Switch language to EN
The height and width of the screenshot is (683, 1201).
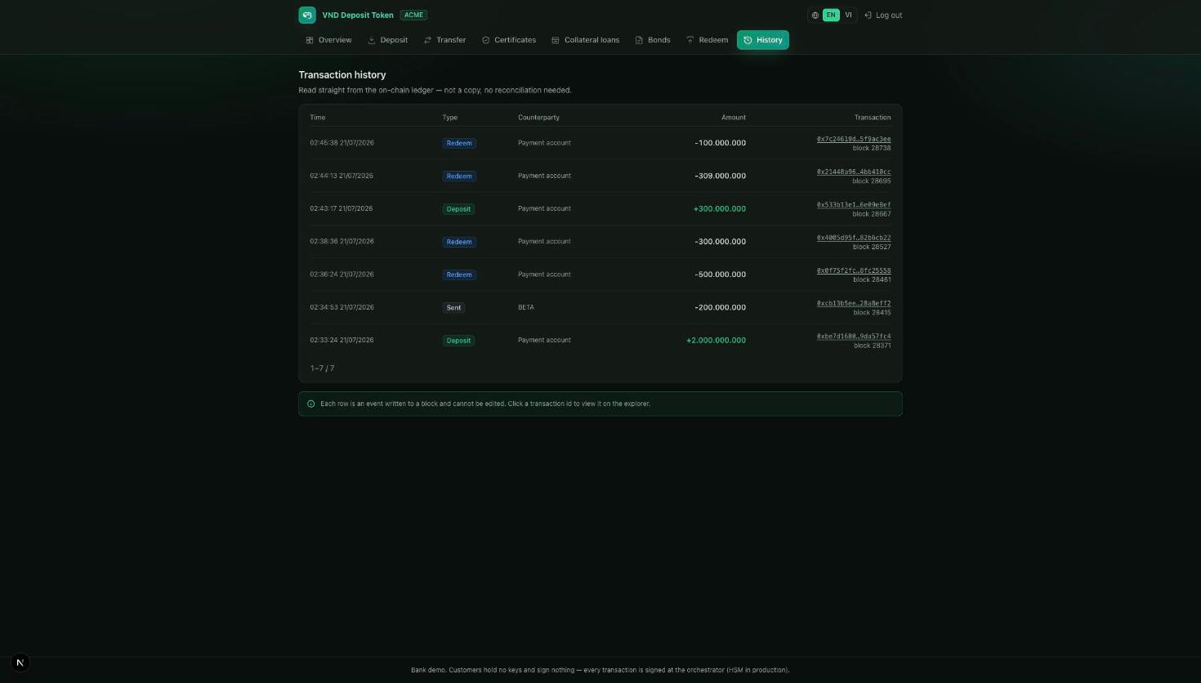tap(831, 15)
